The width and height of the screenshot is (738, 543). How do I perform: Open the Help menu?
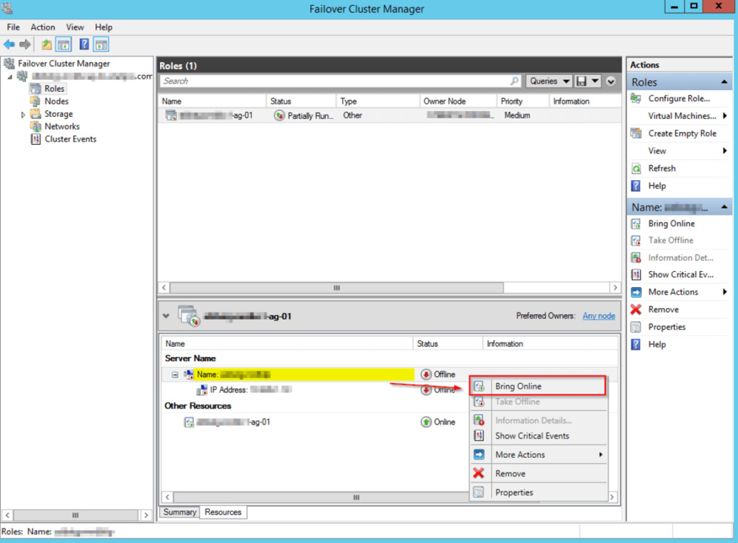pos(104,27)
